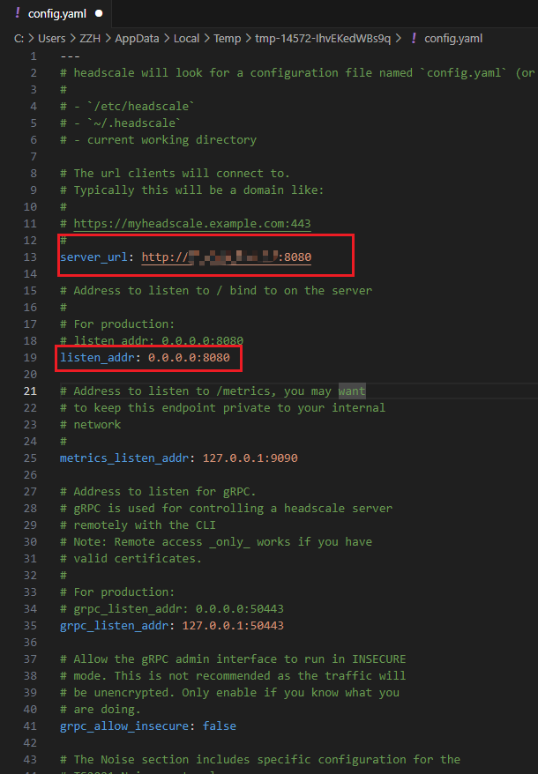Click the '~/.headscale' comment line
538x774 pixels.
121,123
